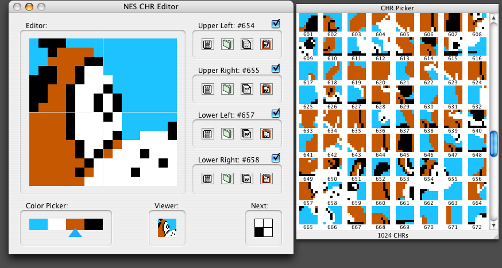The image size is (502, 268).
Task: Click the Copy icon for Upper Right tile
Action: (x=246, y=89)
